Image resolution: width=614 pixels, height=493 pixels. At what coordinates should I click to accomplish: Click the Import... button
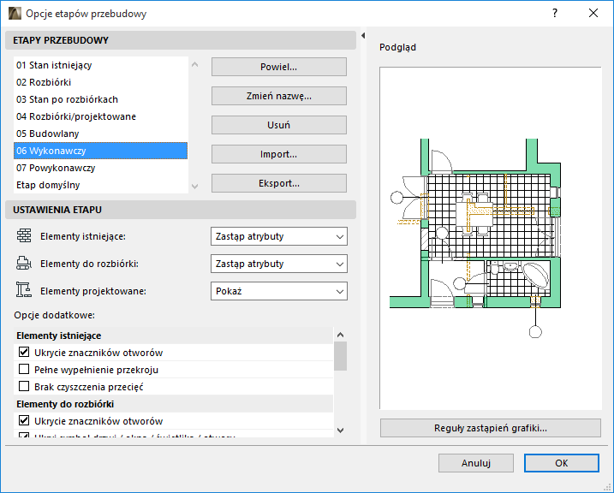[x=279, y=154]
